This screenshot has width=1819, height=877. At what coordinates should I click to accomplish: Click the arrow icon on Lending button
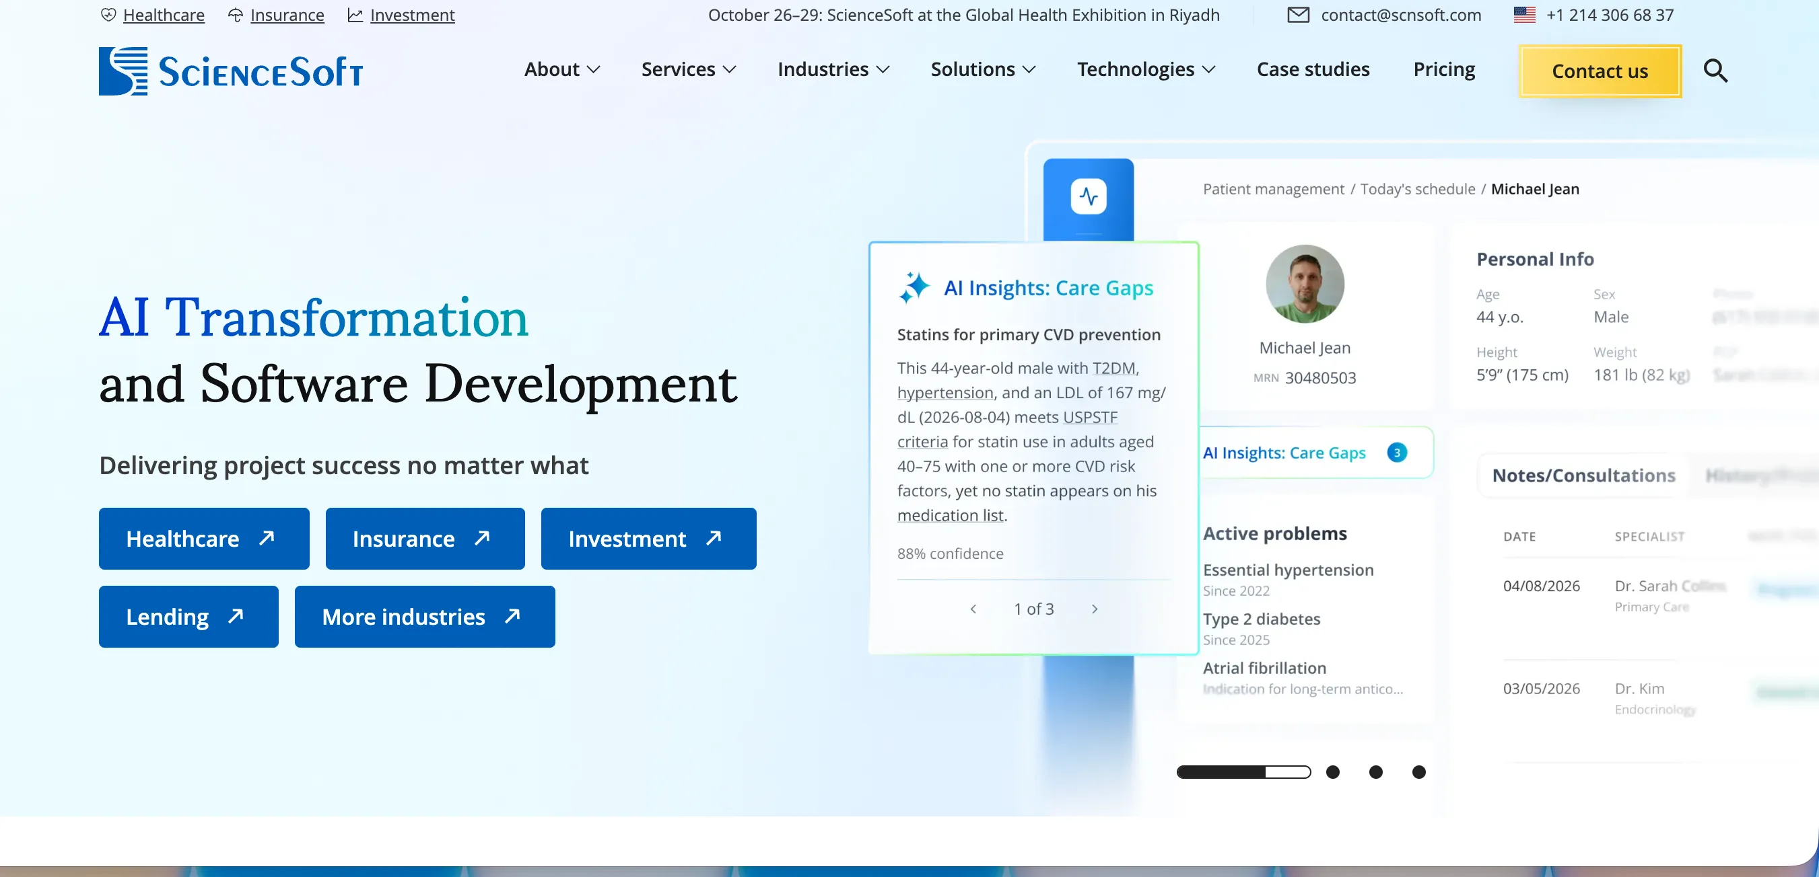235,616
